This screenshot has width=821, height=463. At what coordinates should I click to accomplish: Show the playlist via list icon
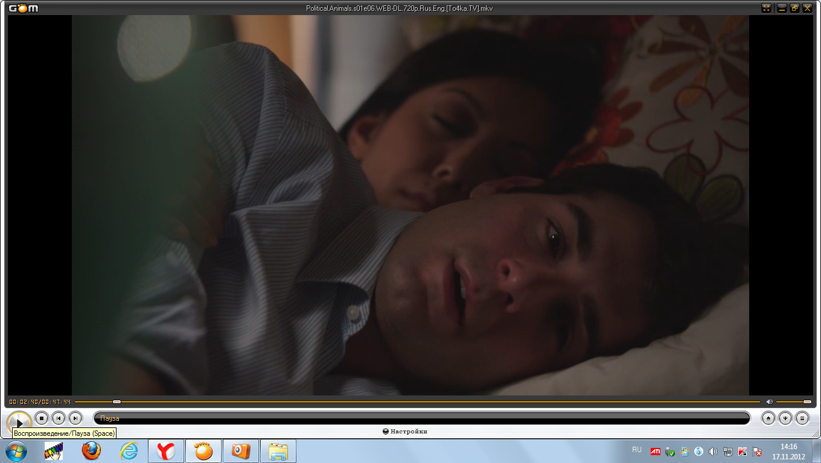802,418
